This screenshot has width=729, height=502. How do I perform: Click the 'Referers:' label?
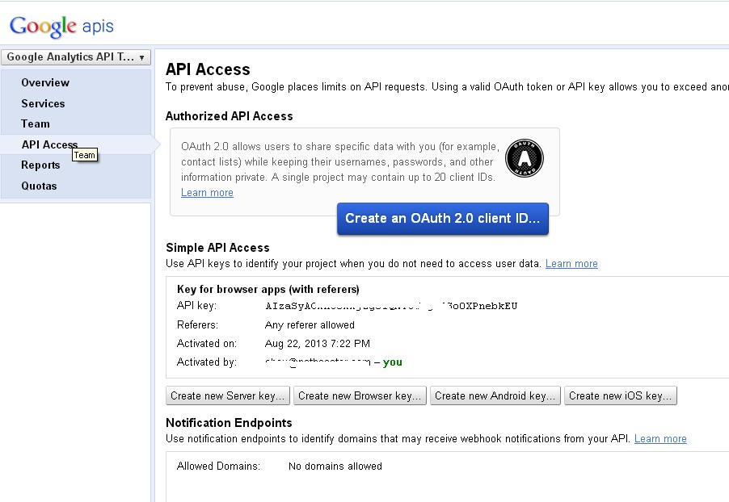click(x=197, y=325)
